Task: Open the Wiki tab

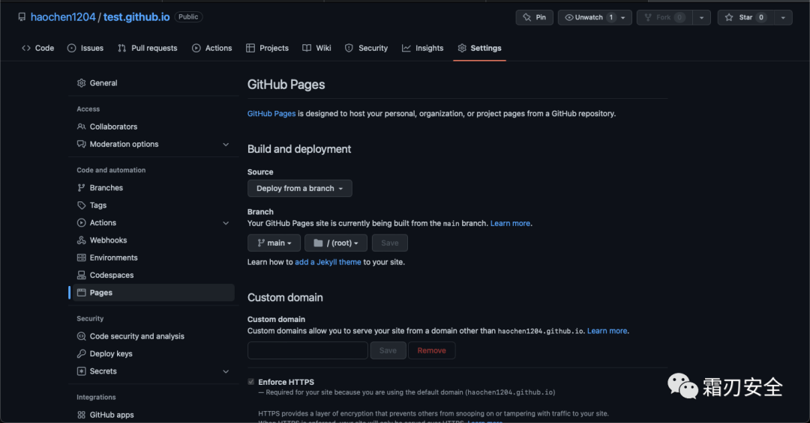Action: tap(316, 48)
